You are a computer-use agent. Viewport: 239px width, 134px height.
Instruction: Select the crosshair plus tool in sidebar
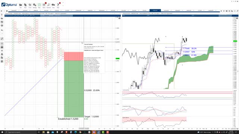click(x=2, y=44)
